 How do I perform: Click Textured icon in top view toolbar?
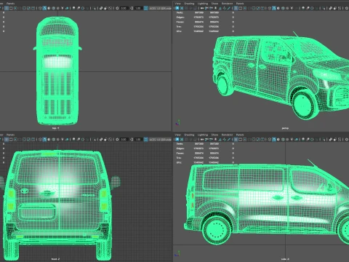tap(58, 8)
